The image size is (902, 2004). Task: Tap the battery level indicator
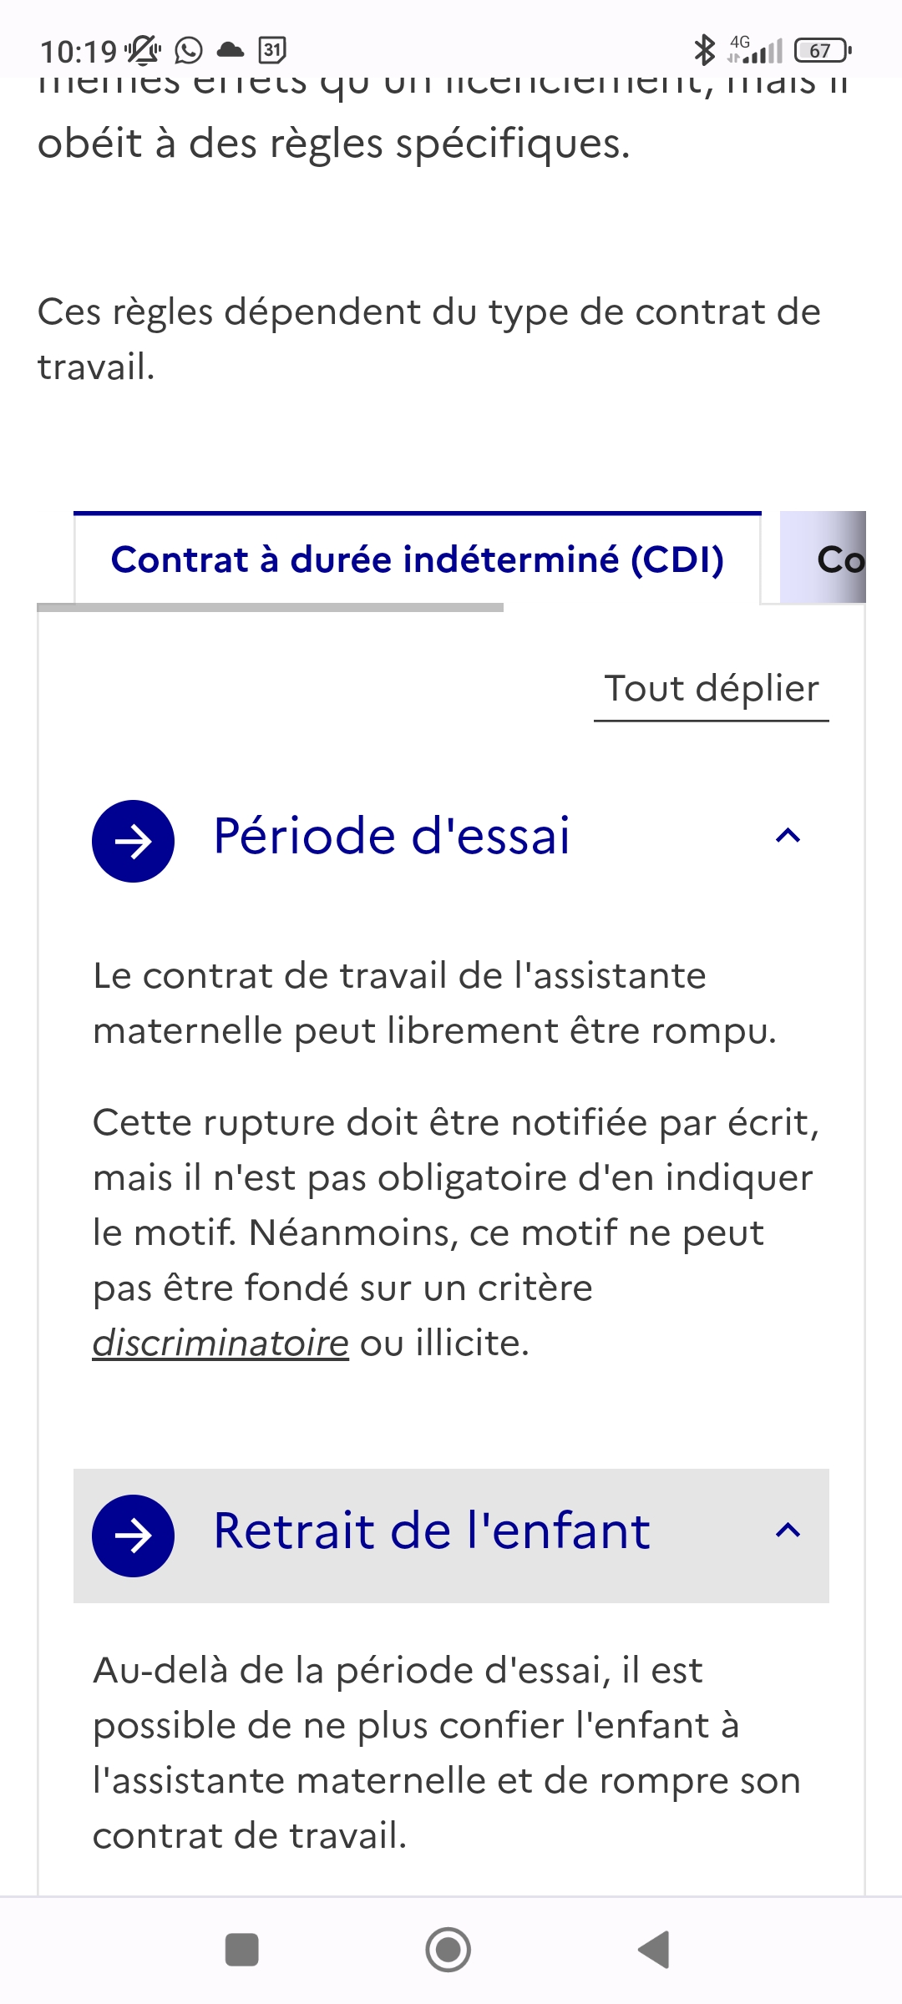823,51
